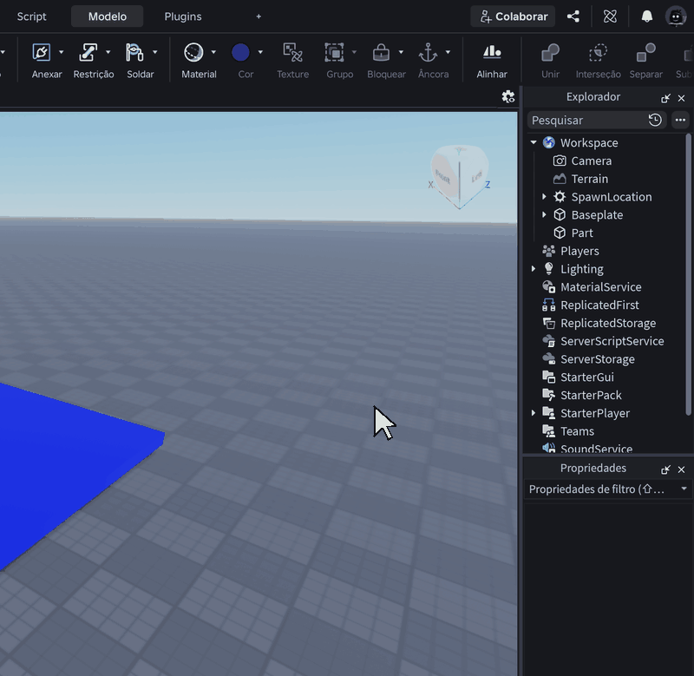Screen dimensions: 694x676
Task: Open the property filter dropdown arrow
Action: (x=684, y=489)
